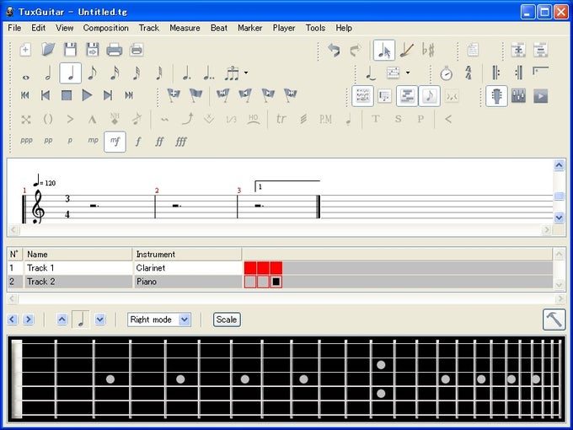Click the Name column header

(x=78, y=254)
